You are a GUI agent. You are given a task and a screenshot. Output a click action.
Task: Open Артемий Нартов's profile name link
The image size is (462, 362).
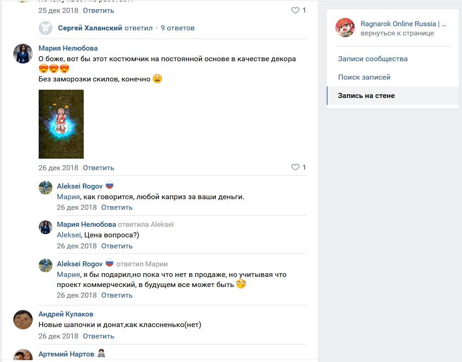pos(66,354)
